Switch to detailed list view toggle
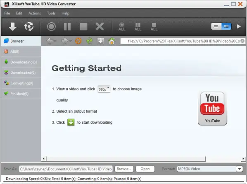Viewport: 247px width, 184px height. 226,26
